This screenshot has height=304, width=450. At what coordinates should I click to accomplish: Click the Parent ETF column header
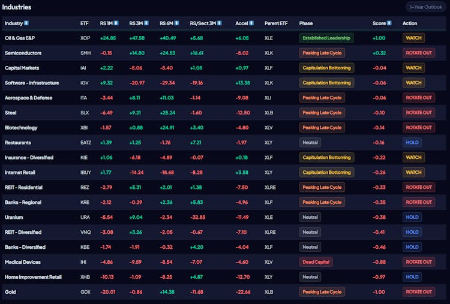point(276,23)
